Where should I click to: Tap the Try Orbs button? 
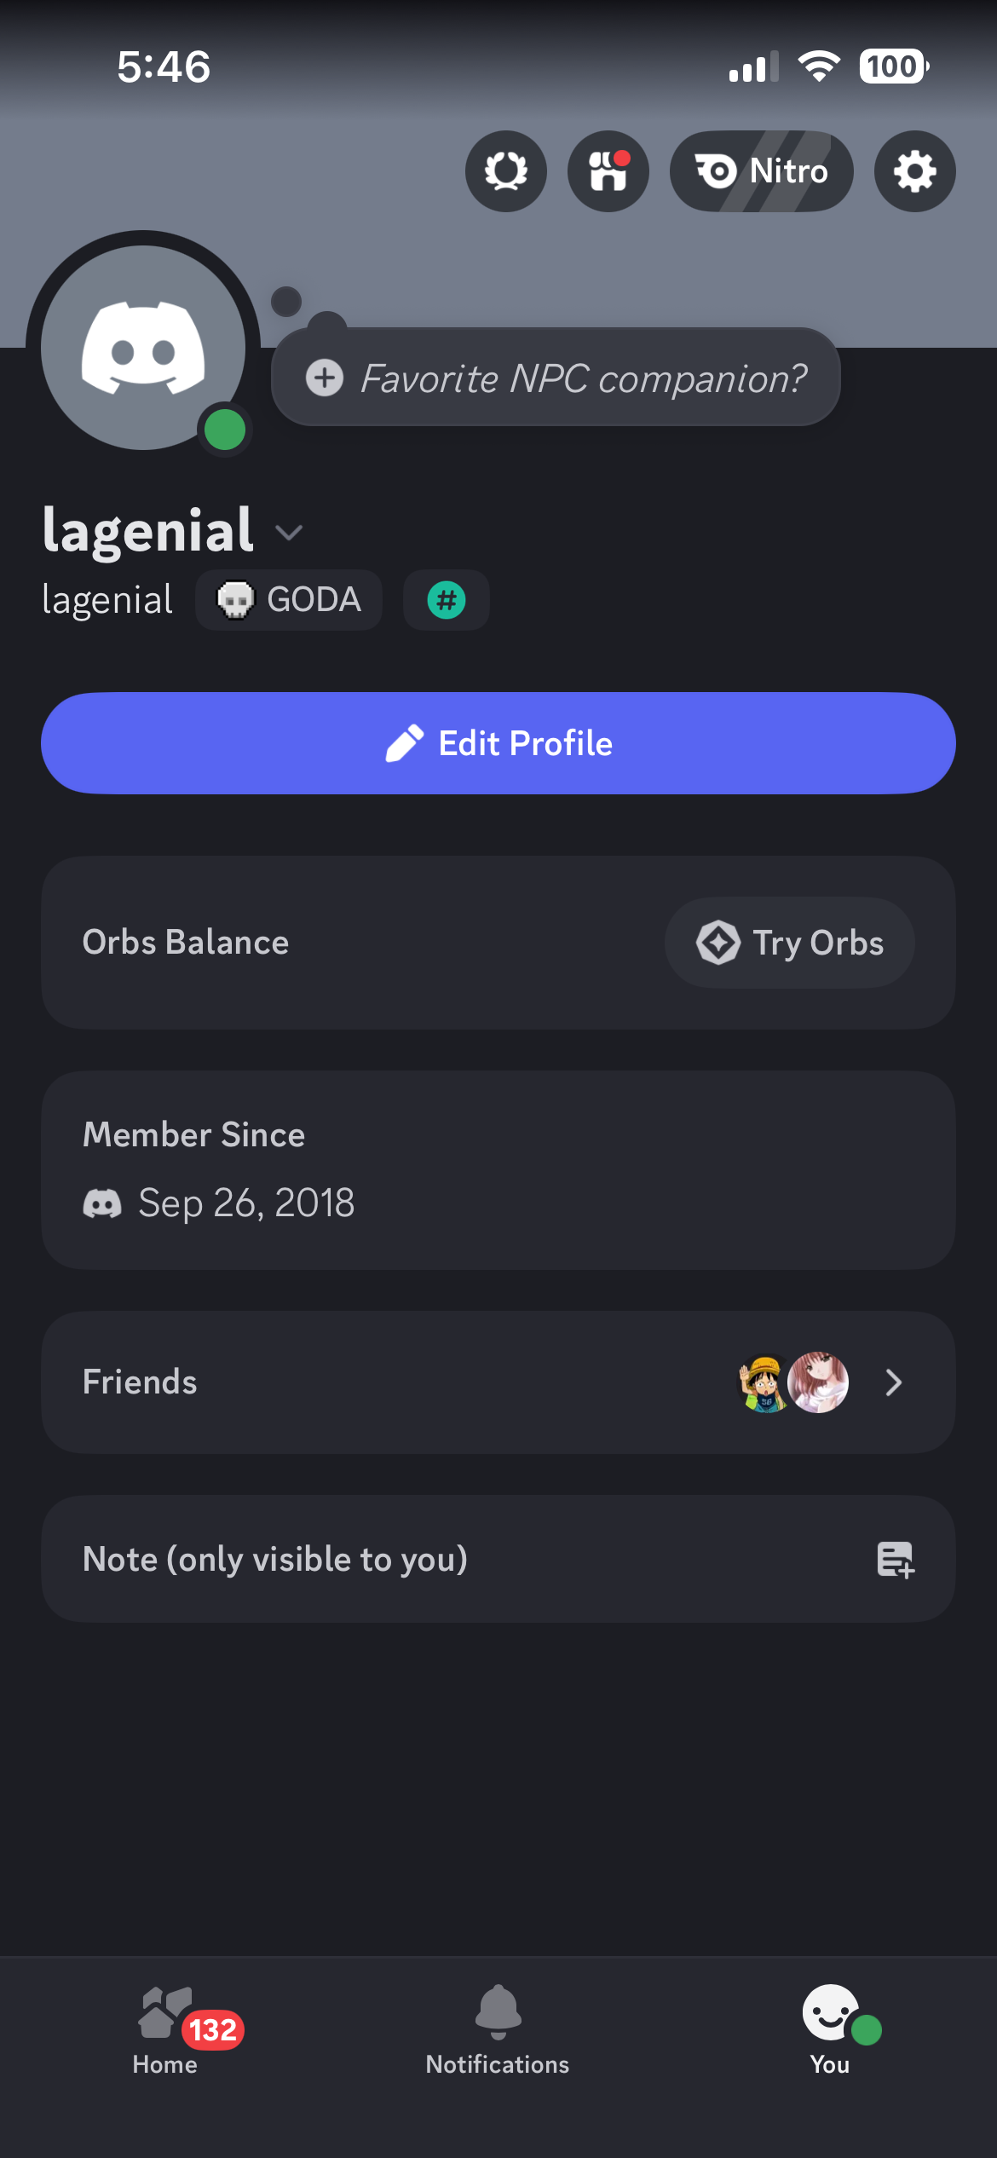pyautogui.click(x=789, y=943)
